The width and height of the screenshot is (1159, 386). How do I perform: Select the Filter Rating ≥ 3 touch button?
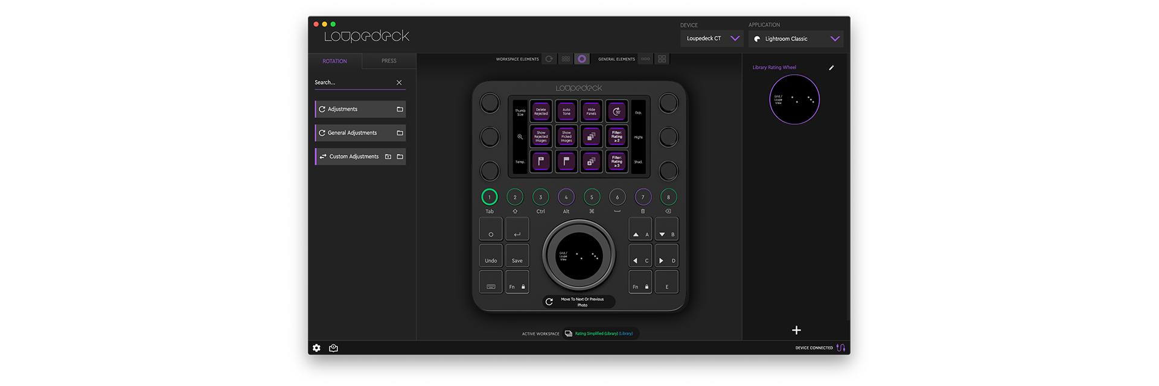617,161
